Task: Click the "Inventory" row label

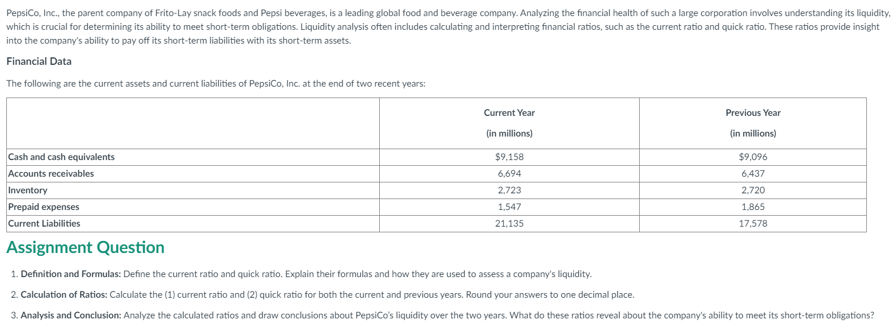Action: pyautogui.click(x=28, y=190)
